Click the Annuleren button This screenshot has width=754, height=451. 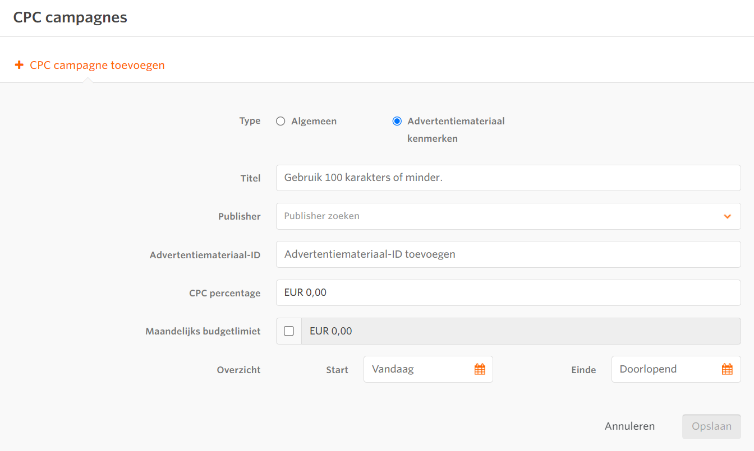(x=629, y=426)
